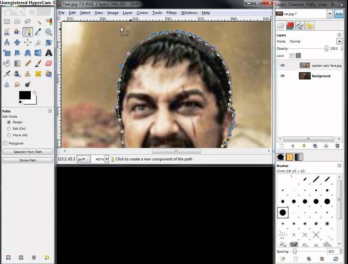Image resolution: width=348 pixels, height=264 pixels.
Task: Raise layer with up arrow
Action: (293, 146)
